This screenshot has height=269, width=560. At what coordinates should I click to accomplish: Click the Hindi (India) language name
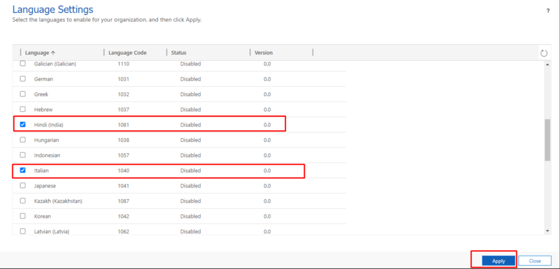pos(49,125)
